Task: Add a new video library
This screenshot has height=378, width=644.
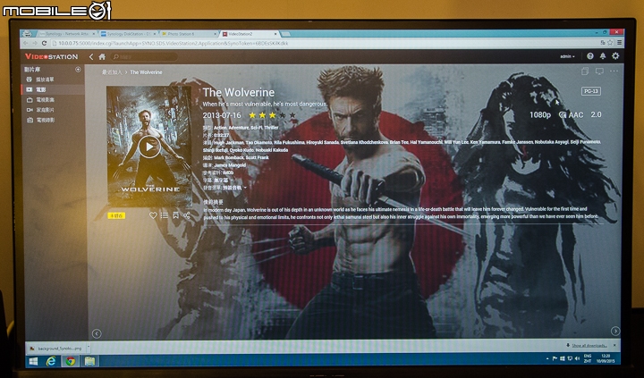Action: coord(78,70)
